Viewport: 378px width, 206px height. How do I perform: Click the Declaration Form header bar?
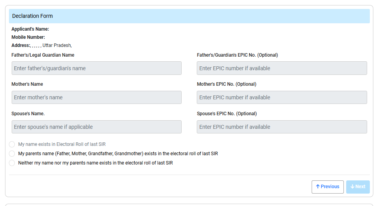(189, 16)
